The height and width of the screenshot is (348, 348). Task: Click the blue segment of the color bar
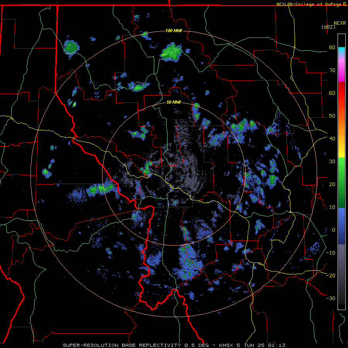(x=341, y=226)
